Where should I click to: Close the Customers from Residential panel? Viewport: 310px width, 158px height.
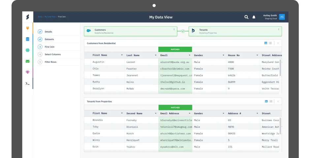tap(278, 43)
